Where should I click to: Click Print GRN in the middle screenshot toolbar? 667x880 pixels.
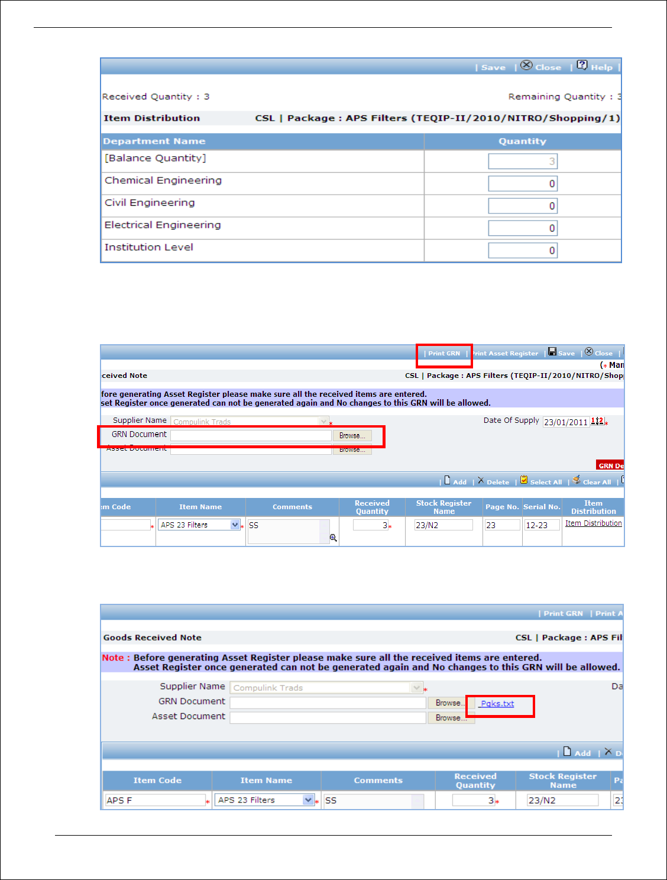[444, 354]
